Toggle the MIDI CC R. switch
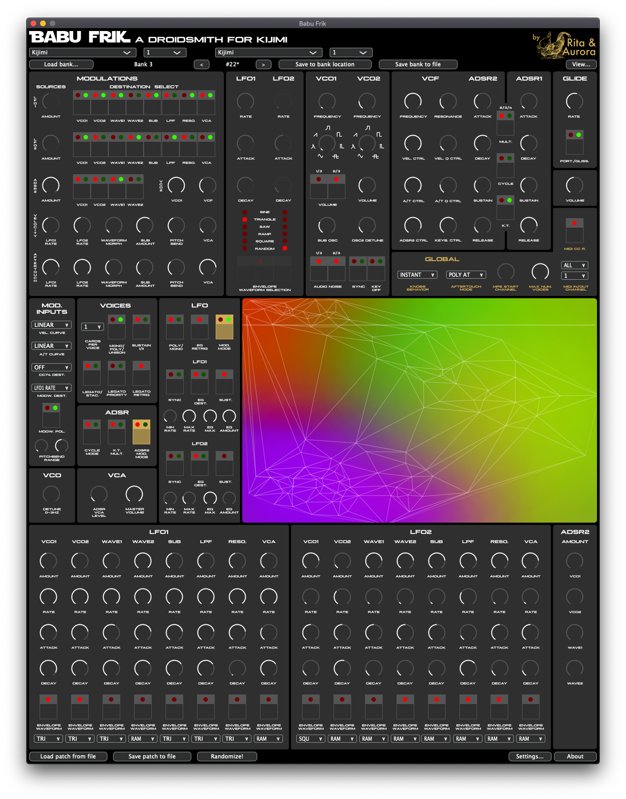Viewport: 626px width, 799px height. tap(574, 231)
